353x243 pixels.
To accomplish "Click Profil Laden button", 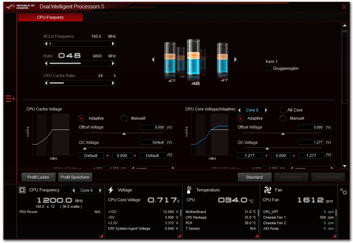I will (38, 177).
